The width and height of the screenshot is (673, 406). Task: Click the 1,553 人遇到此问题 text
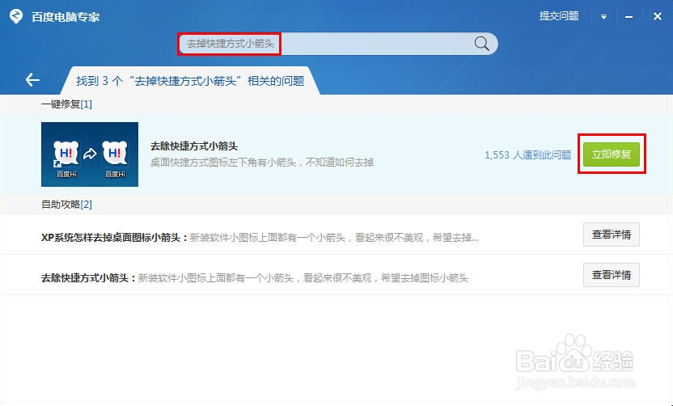point(528,155)
